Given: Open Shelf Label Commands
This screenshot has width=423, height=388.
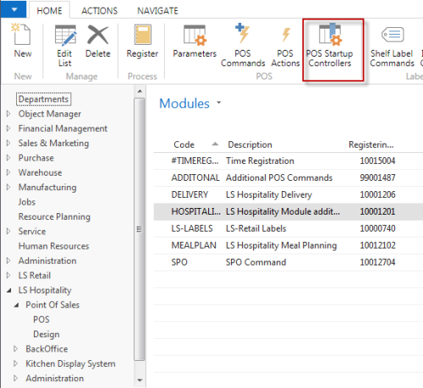Looking at the screenshot, I should click(392, 46).
